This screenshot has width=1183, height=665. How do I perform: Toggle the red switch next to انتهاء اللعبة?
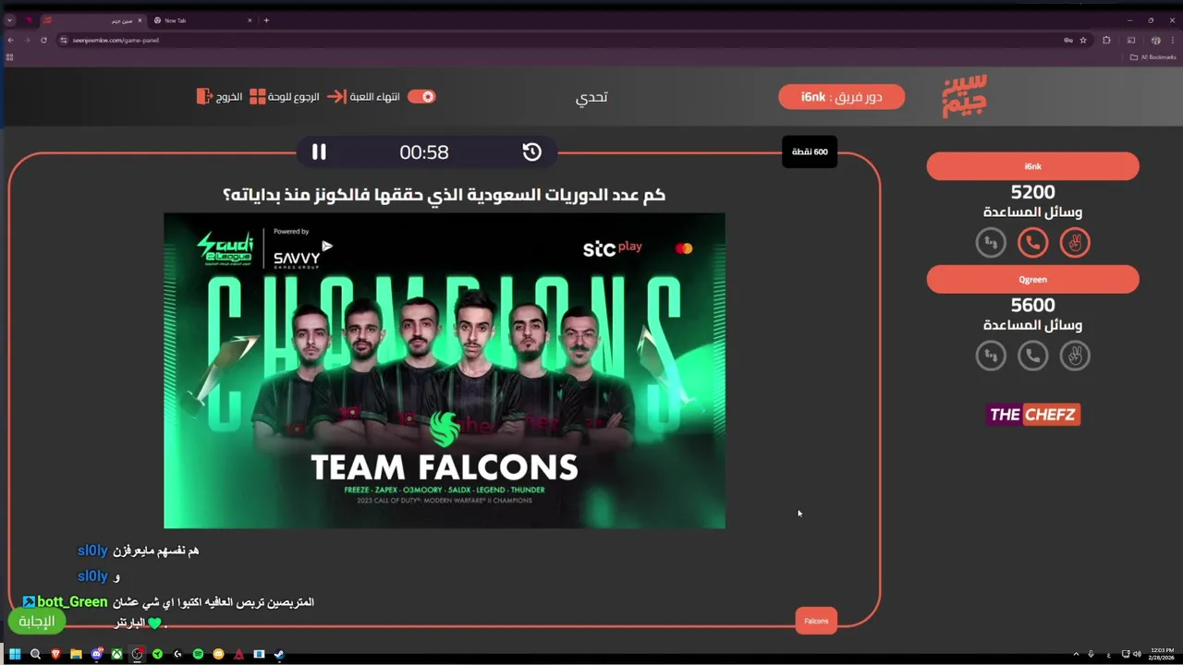click(421, 97)
